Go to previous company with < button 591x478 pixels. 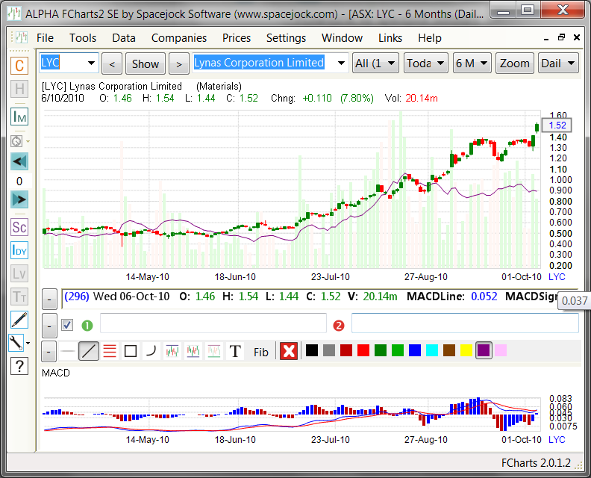click(x=112, y=63)
